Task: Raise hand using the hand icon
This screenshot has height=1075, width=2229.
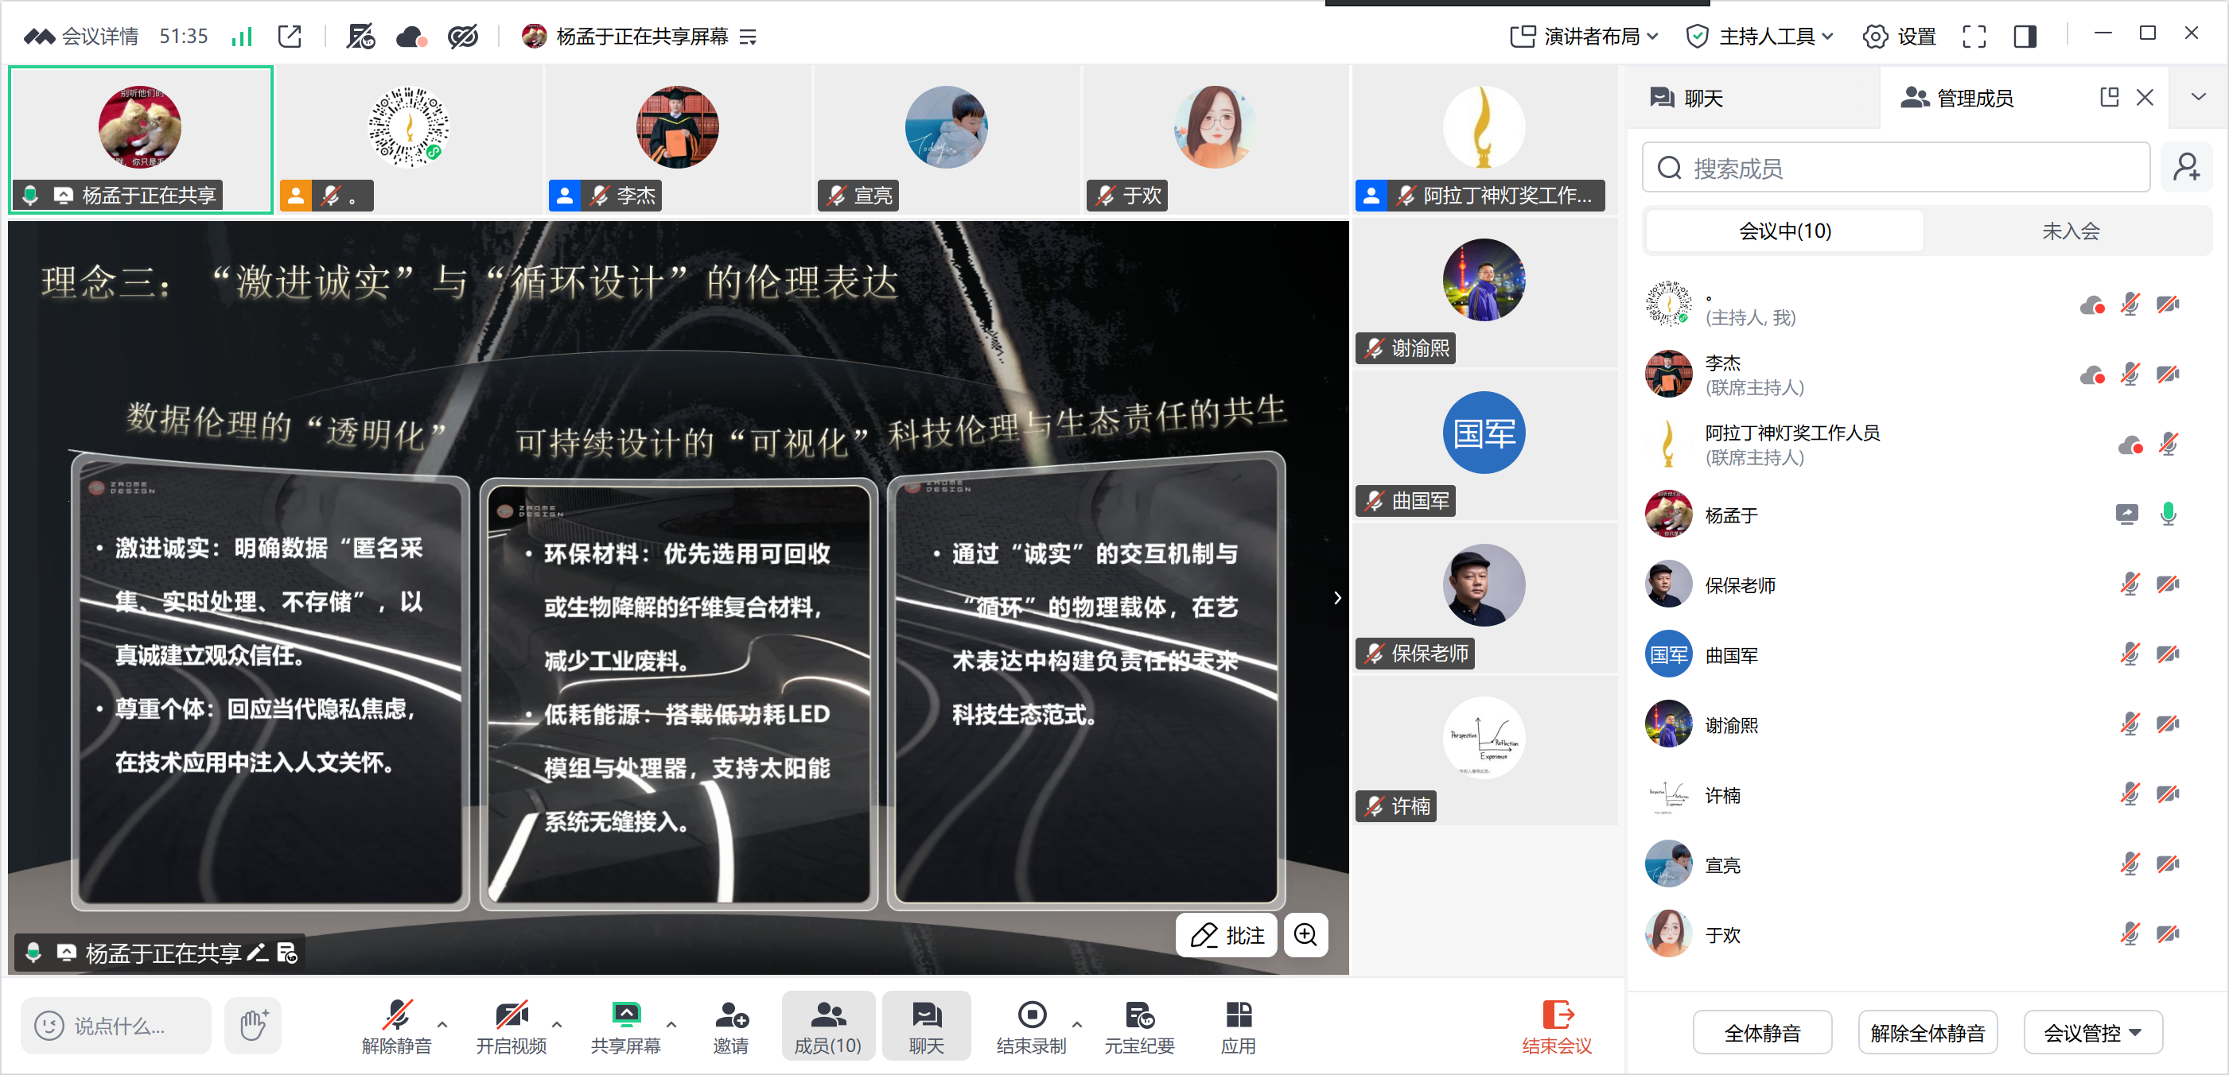Action: coord(252,1026)
